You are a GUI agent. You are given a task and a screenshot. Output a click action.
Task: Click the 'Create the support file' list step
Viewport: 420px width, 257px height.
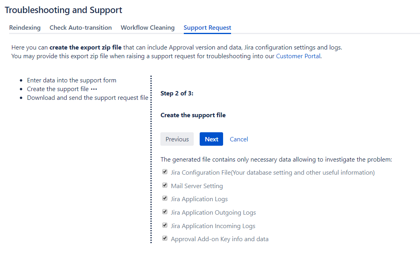point(58,89)
